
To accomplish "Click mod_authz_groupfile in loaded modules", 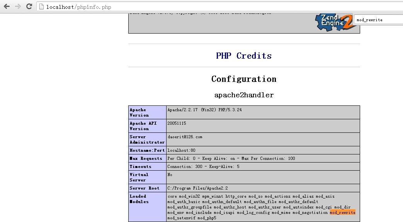I will 189,207.
